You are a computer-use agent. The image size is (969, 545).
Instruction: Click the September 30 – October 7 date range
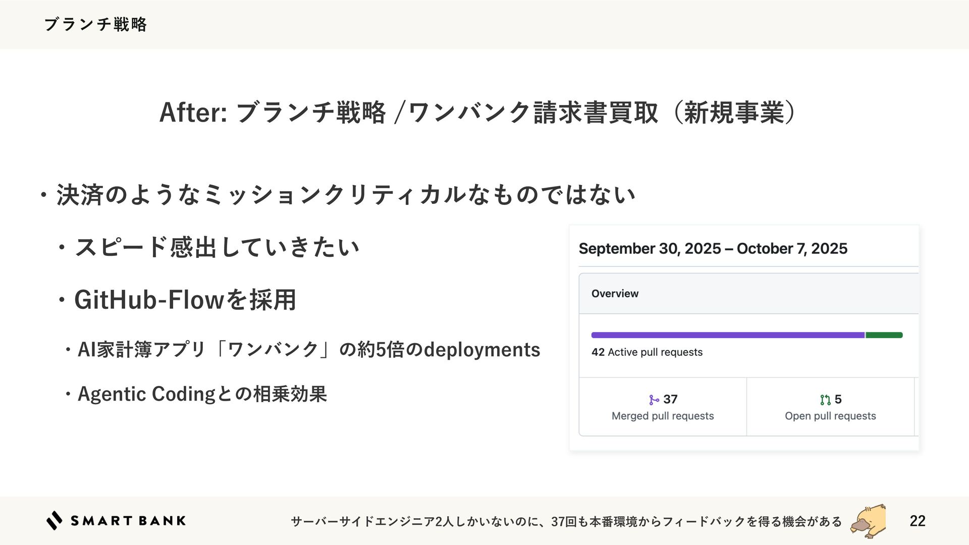point(713,248)
